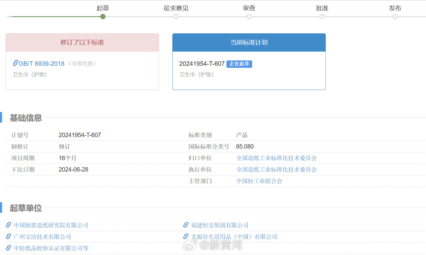This screenshot has height=255, width=426.
Task: Click link icon before 广州宝洁技术有限公司
Action: (x=9, y=236)
